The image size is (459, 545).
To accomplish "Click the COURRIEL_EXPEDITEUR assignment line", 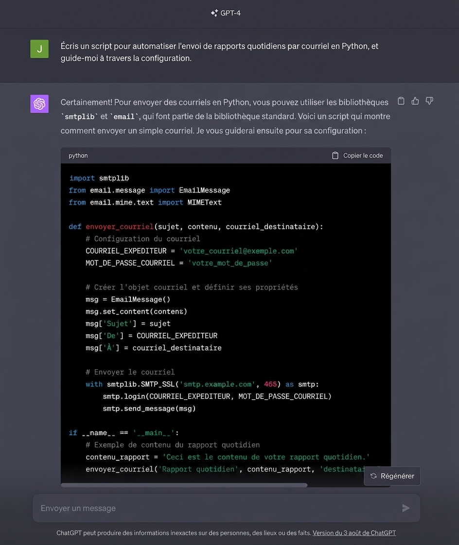I will click(x=192, y=251).
